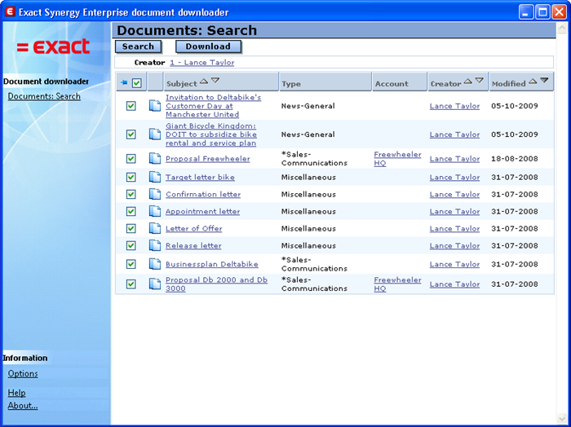Click the document icon for Businessplan Deltabike
The image size is (571, 427).
[x=155, y=264]
